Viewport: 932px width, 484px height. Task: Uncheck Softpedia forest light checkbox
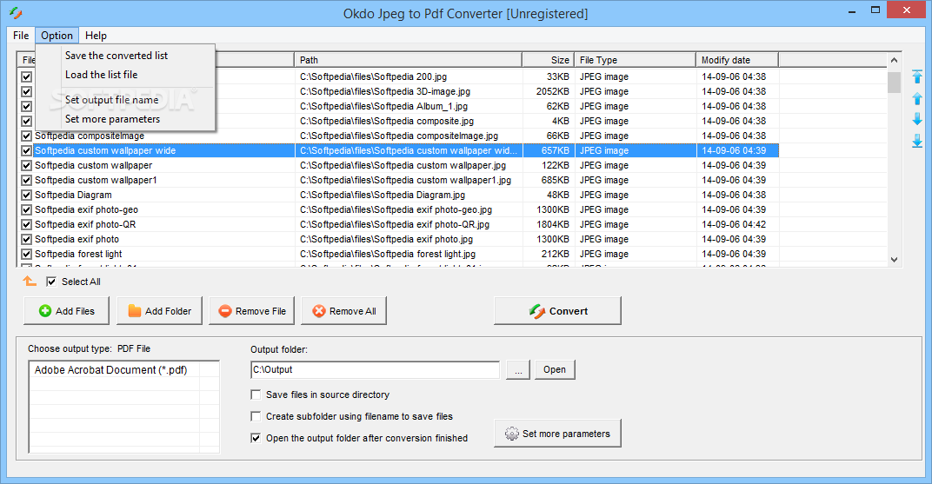pos(26,255)
